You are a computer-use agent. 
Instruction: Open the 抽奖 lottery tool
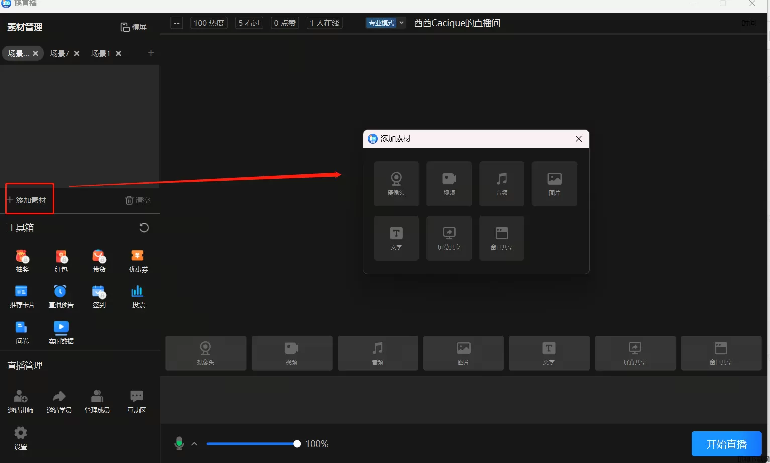coord(22,261)
